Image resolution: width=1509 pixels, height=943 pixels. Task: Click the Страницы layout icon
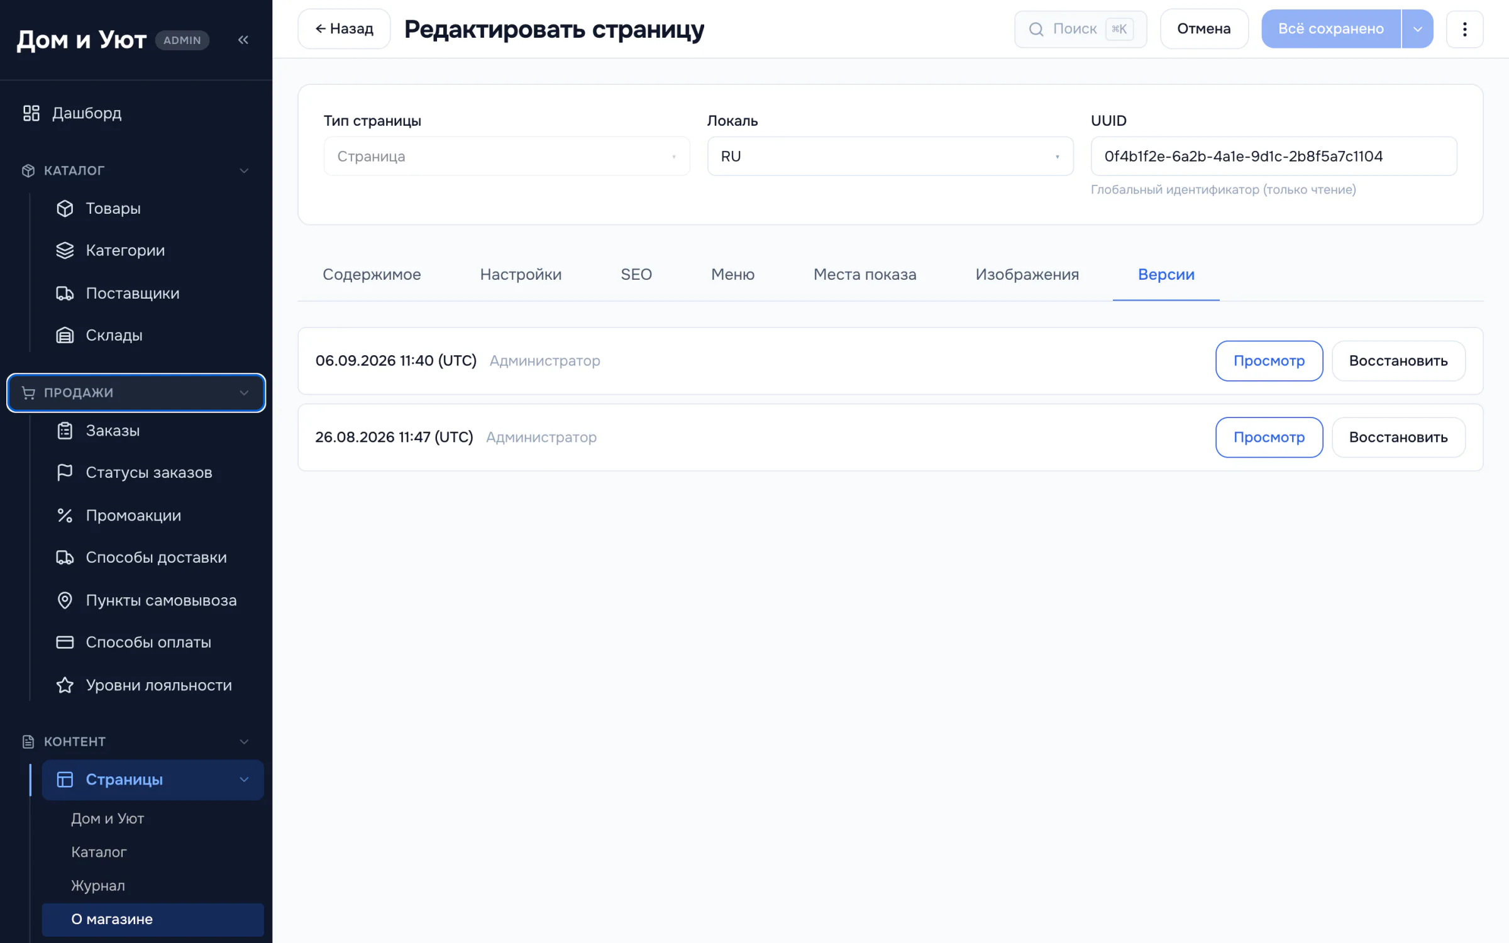pyautogui.click(x=65, y=780)
